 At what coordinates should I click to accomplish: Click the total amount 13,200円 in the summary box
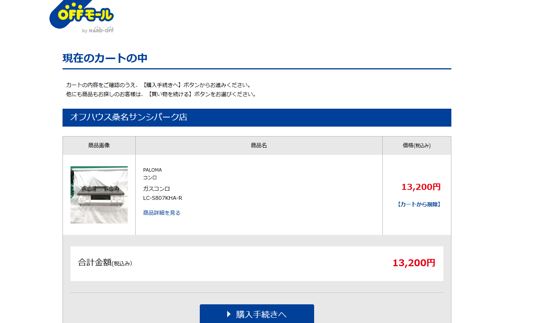(414, 263)
